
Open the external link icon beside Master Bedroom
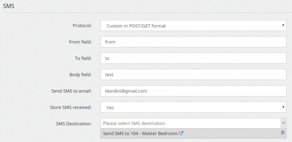click(x=181, y=133)
